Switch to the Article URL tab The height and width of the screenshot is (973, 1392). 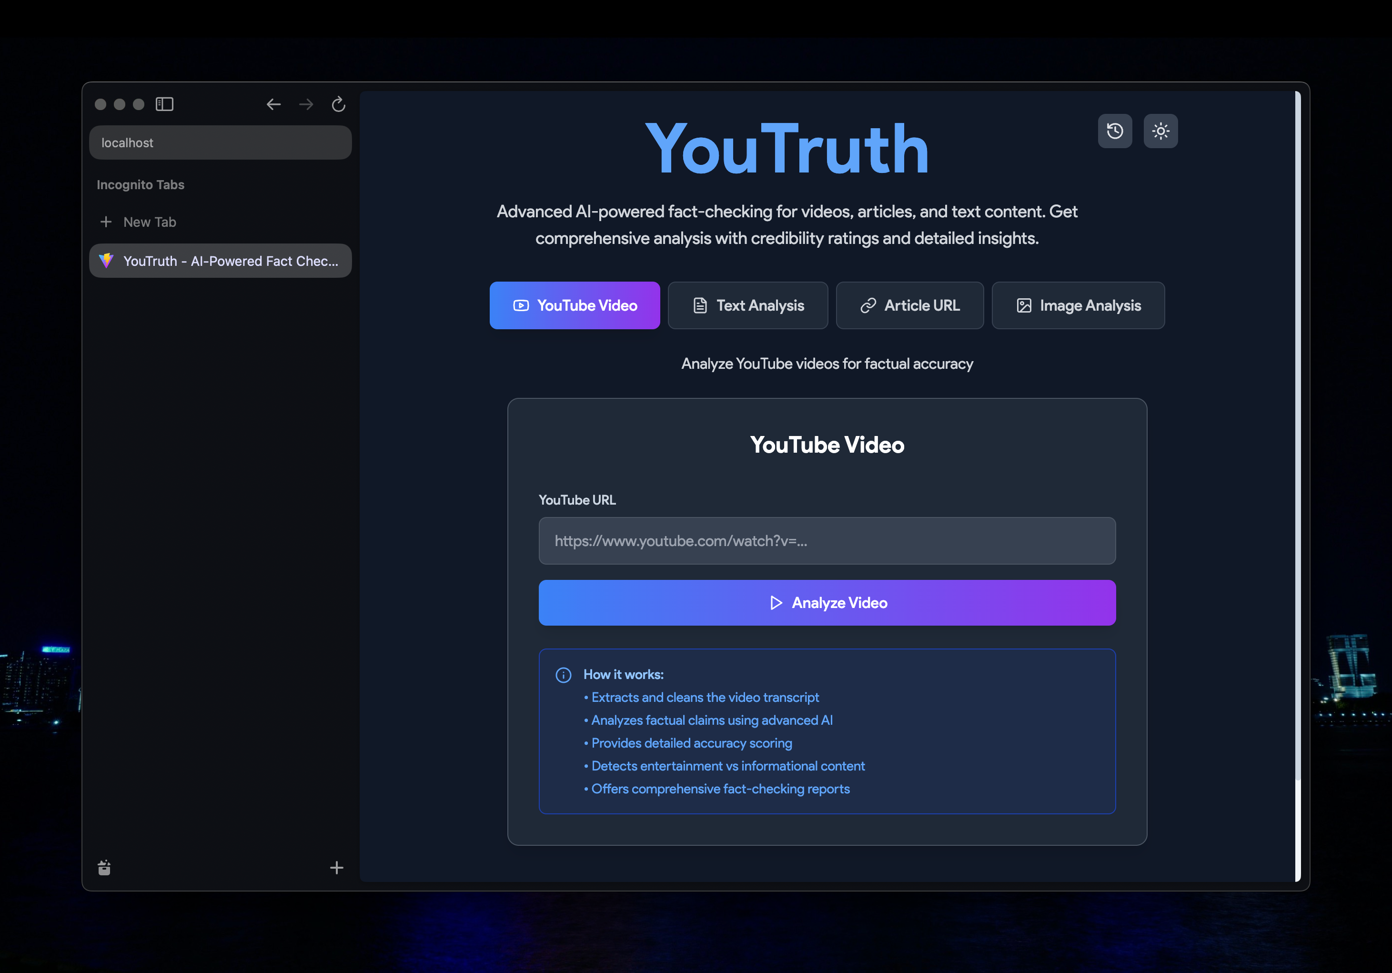[x=909, y=305]
